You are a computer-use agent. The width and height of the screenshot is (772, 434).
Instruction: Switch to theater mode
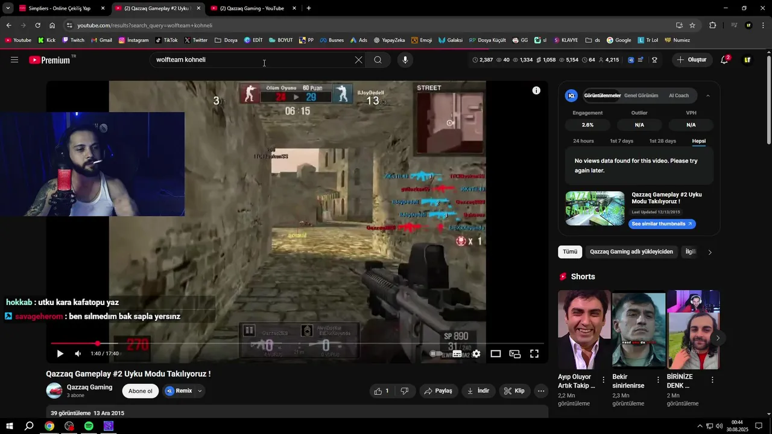click(x=496, y=354)
